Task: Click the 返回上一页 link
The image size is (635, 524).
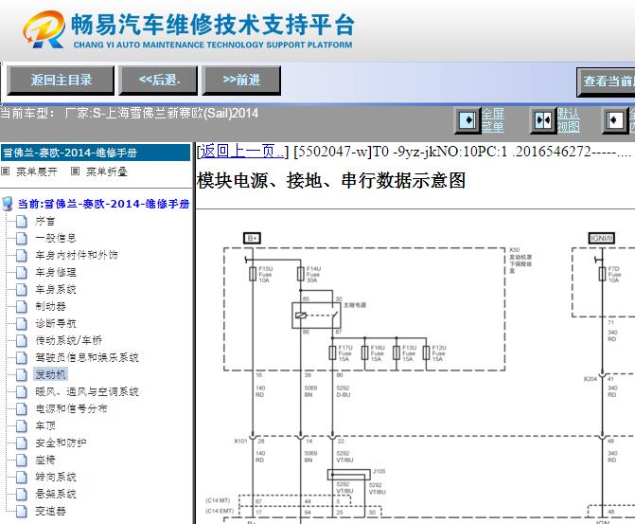Action: click(241, 152)
